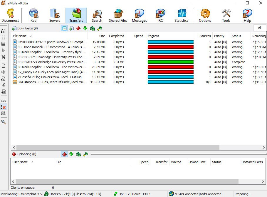Toggle split window view in Downloads toolbar
The image size is (267, 197).
tap(64, 28)
